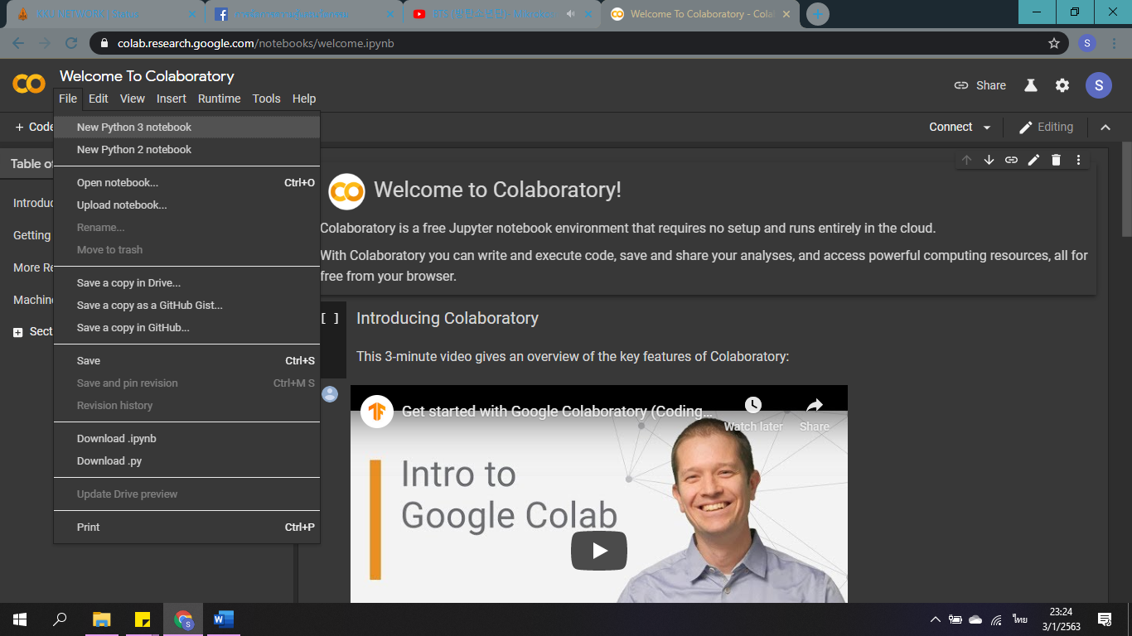Copy link to cell icon

tap(1011, 160)
